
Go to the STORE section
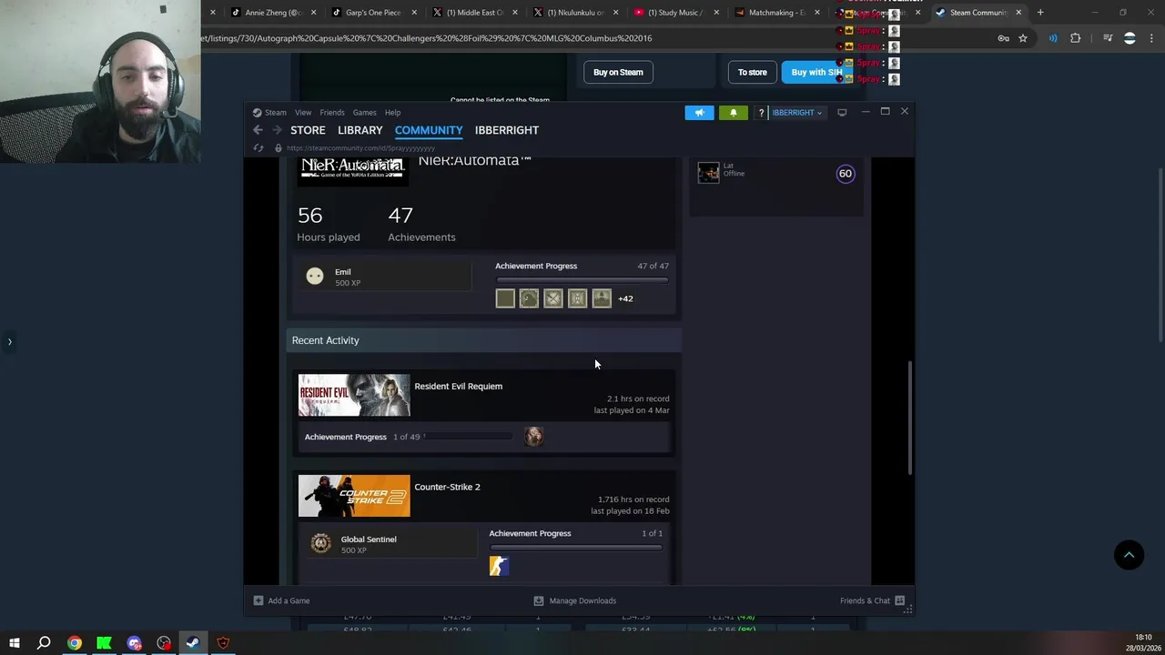click(308, 130)
